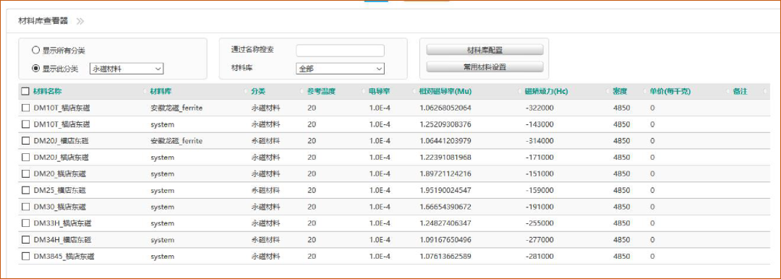The image size is (781, 279).
Task: Click the Mu value 1.09167650496
Action: 445,240
